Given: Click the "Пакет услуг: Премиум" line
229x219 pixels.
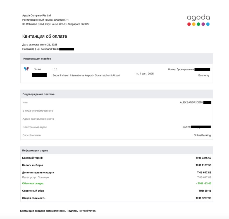Looking at the screenshot, I should (x=35, y=177).
